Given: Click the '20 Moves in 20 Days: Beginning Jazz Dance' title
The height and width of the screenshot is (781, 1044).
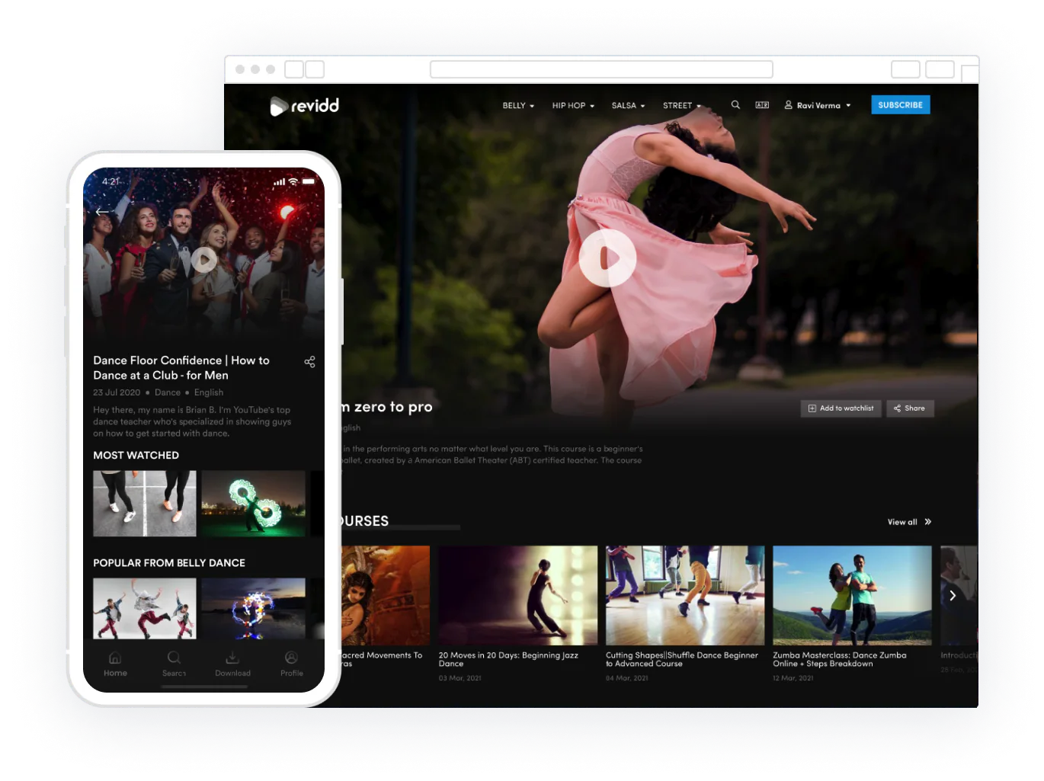Looking at the screenshot, I should click(x=508, y=659).
